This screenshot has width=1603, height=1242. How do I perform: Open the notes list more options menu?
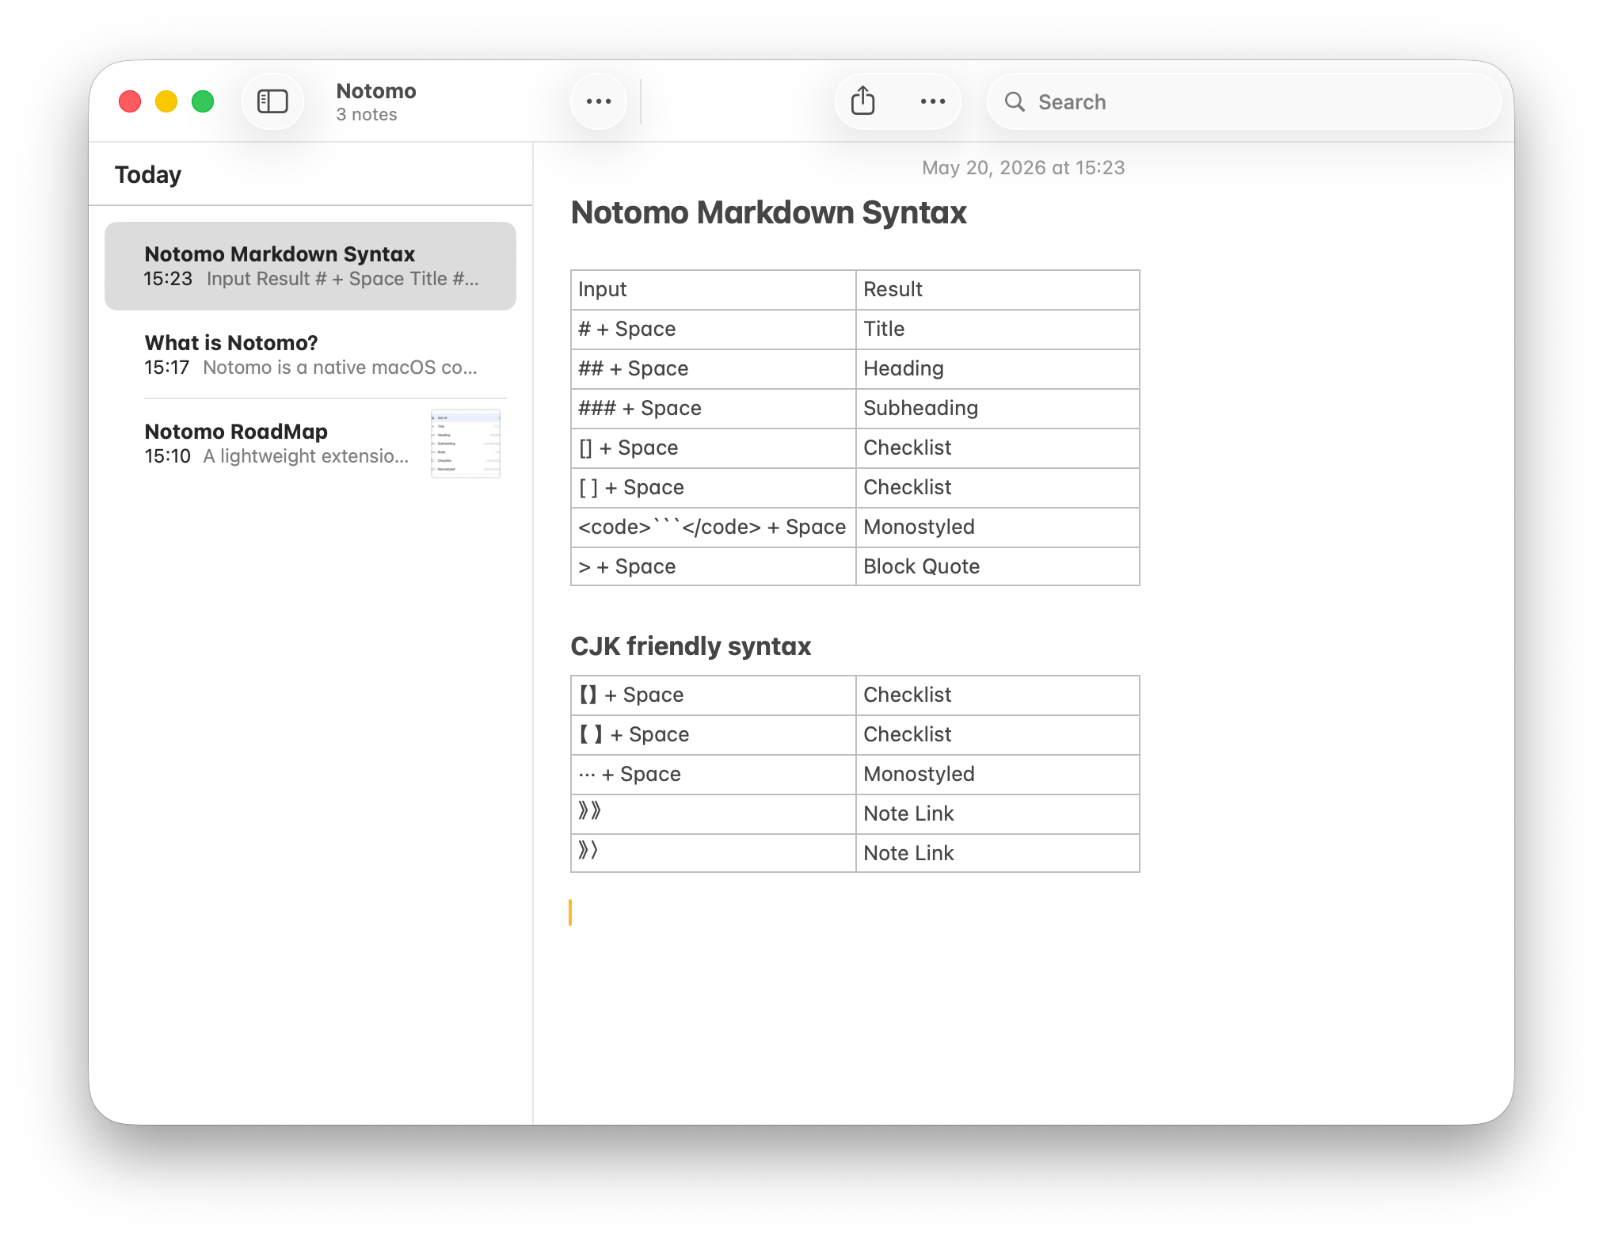point(599,101)
